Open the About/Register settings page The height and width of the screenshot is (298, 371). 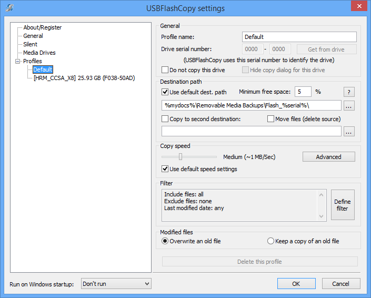[42, 27]
